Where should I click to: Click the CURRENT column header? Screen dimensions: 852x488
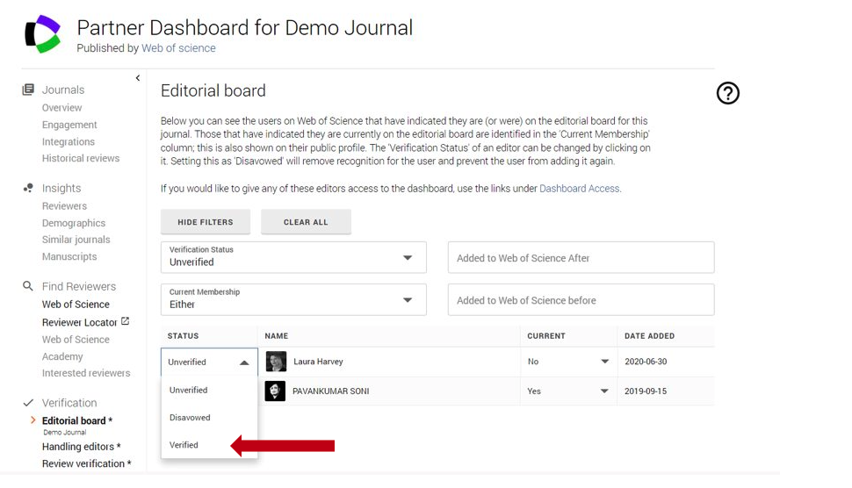(546, 336)
